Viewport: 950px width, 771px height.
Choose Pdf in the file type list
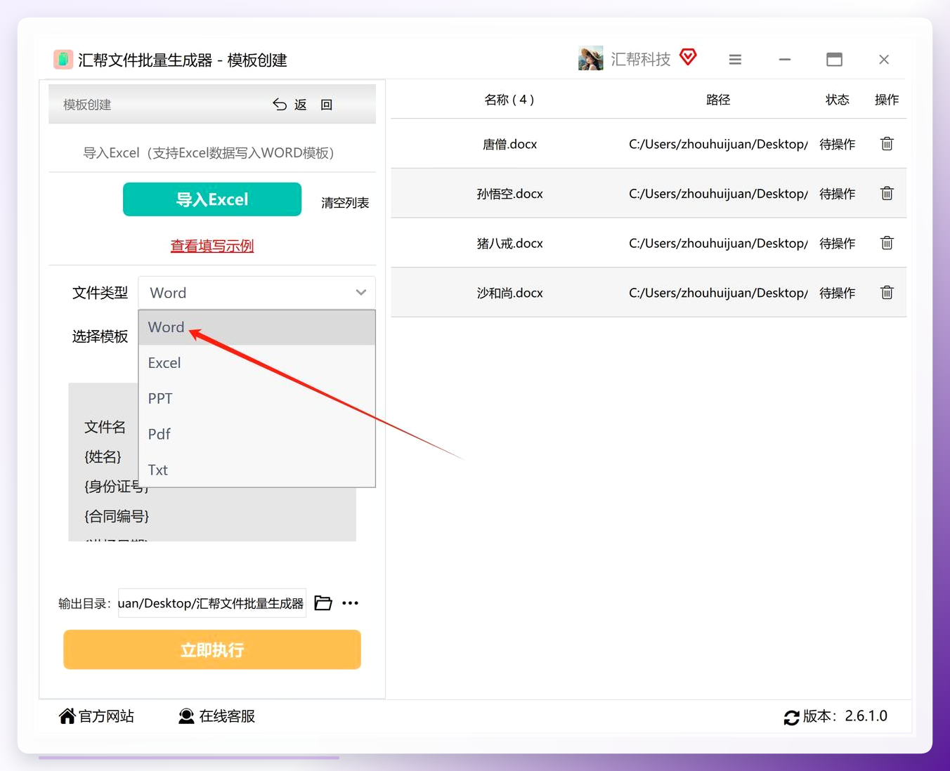[257, 434]
